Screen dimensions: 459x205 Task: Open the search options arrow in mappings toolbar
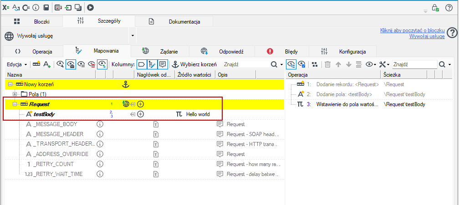pyautogui.click(x=281, y=64)
